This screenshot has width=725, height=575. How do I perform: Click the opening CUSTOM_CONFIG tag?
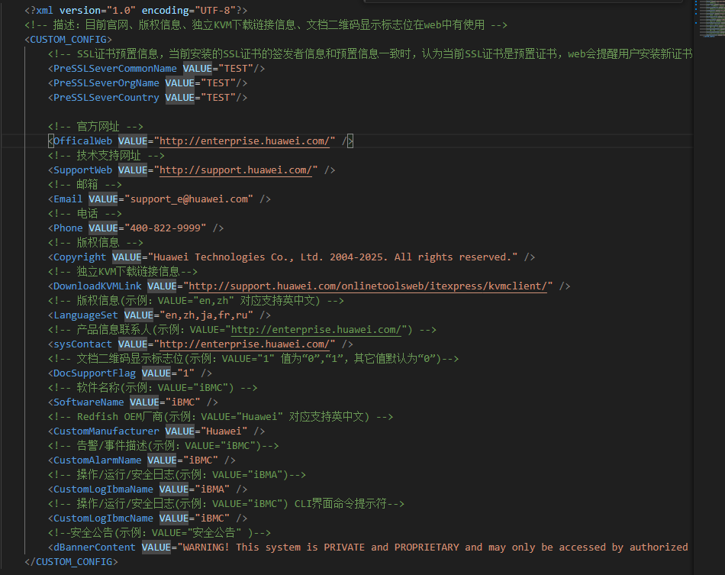pyautogui.click(x=68, y=40)
